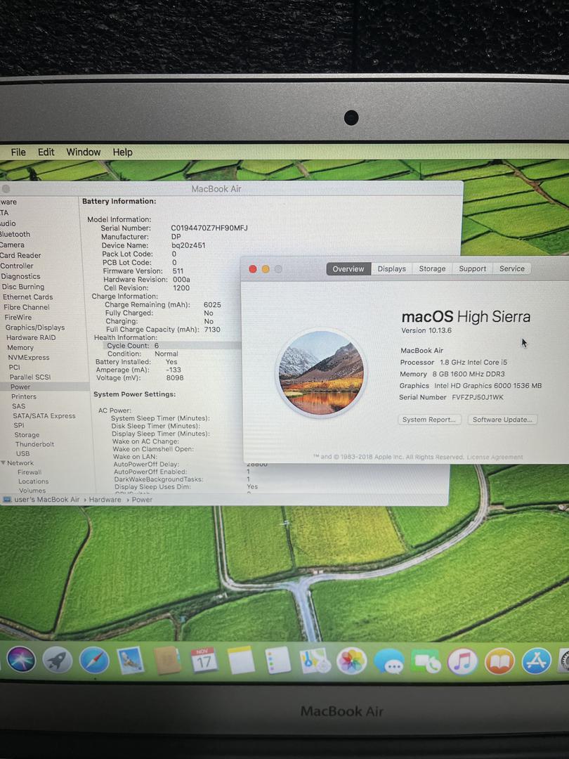Open Photos pinwheel icon in Dock
The image size is (569, 759).
point(352,661)
